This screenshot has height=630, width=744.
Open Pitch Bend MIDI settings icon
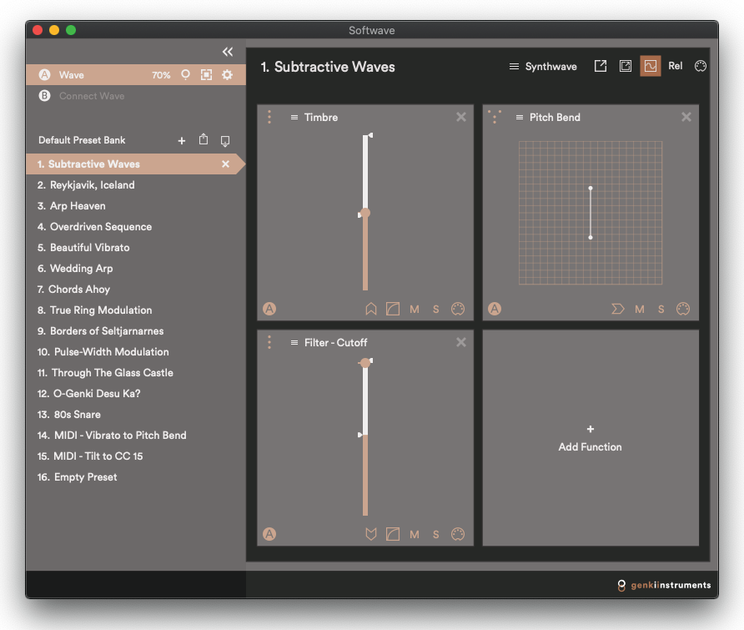pyautogui.click(x=683, y=309)
